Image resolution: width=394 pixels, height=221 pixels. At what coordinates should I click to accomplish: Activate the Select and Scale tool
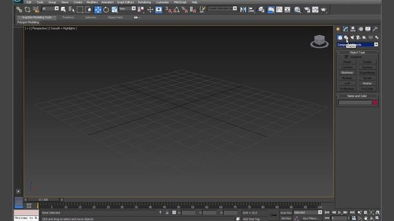(115, 10)
